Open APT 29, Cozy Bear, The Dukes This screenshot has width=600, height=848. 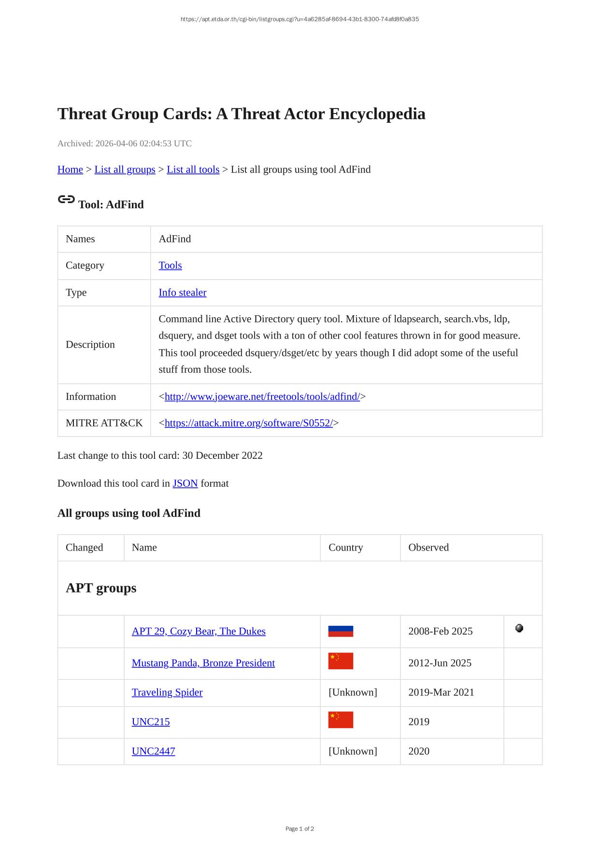[x=199, y=632]
